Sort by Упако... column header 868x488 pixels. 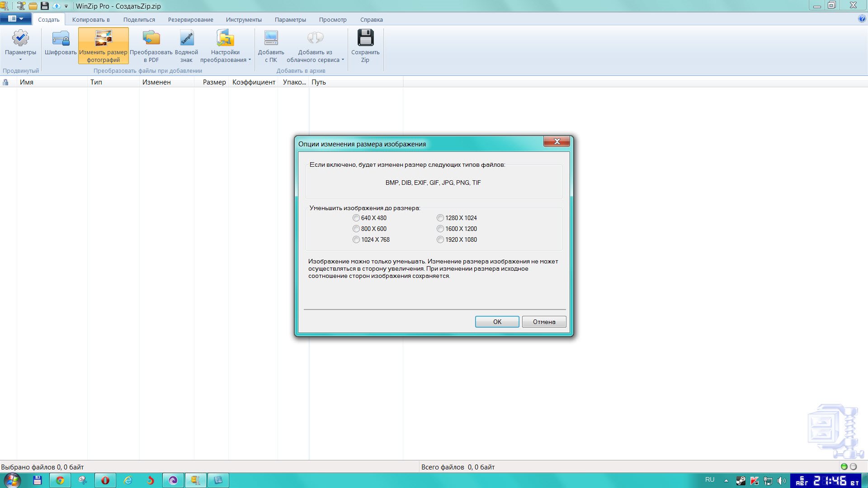point(294,82)
